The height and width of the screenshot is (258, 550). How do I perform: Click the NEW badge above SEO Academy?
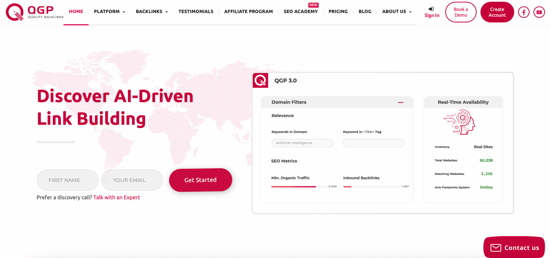[x=313, y=5]
